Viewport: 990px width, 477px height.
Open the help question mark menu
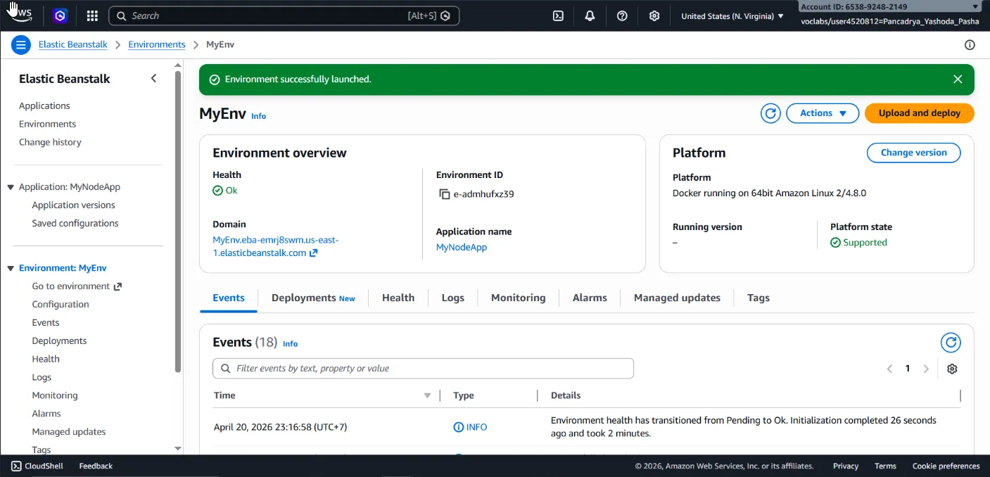(622, 15)
